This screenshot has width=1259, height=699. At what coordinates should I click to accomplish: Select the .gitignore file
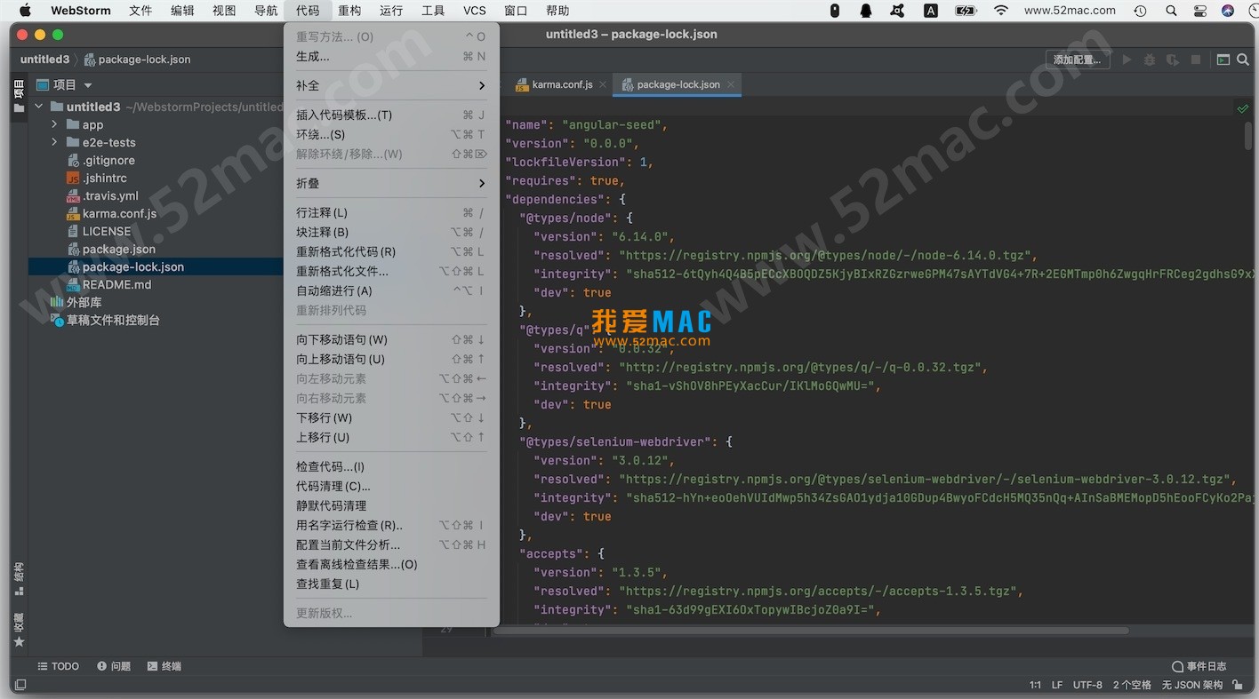coord(108,160)
